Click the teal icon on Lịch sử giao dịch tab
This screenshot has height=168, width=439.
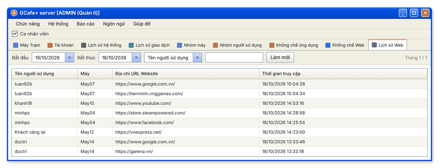click(x=131, y=45)
